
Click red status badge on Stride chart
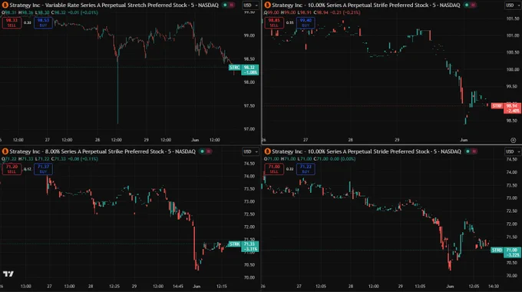coord(474,151)
